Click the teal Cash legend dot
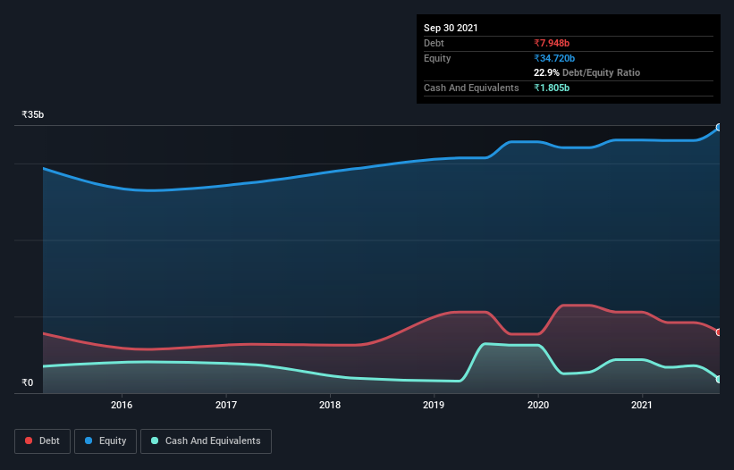 (155, 441)
